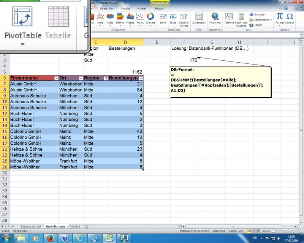Open the Ort column filter dropdown

81,78
